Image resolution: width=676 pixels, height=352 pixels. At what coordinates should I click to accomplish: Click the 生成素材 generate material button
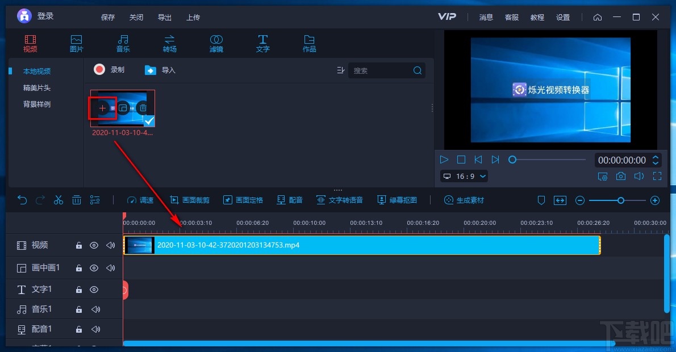coord(464,200)
